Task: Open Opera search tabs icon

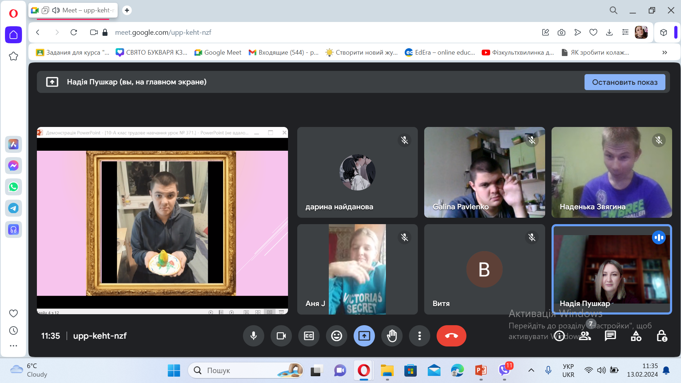Action: pyautogui.click(x=614, y=10)
